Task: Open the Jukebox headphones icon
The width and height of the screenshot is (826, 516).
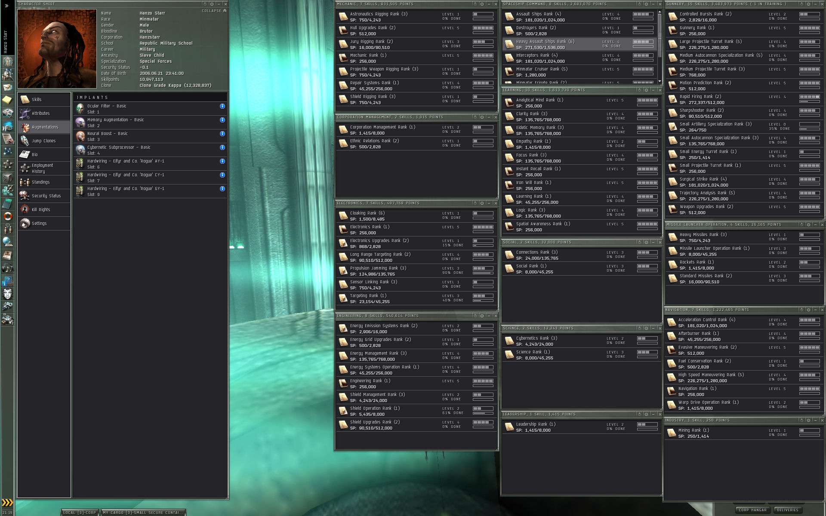Action: tap(7, 268)
